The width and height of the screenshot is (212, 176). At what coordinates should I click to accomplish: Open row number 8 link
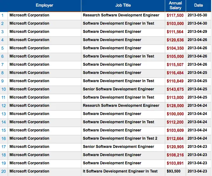tap(3, 73)
